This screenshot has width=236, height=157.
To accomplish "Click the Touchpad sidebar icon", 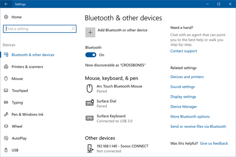I will pos(6,90).
